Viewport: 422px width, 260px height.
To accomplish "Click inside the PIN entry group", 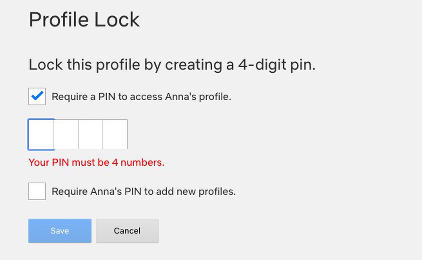I will pos(78,134).
